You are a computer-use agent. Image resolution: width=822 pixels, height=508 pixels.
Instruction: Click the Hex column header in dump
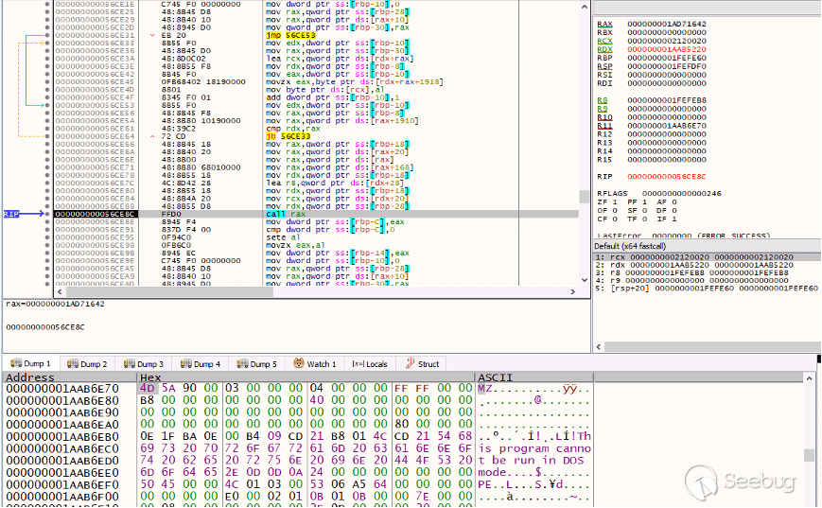306,377
